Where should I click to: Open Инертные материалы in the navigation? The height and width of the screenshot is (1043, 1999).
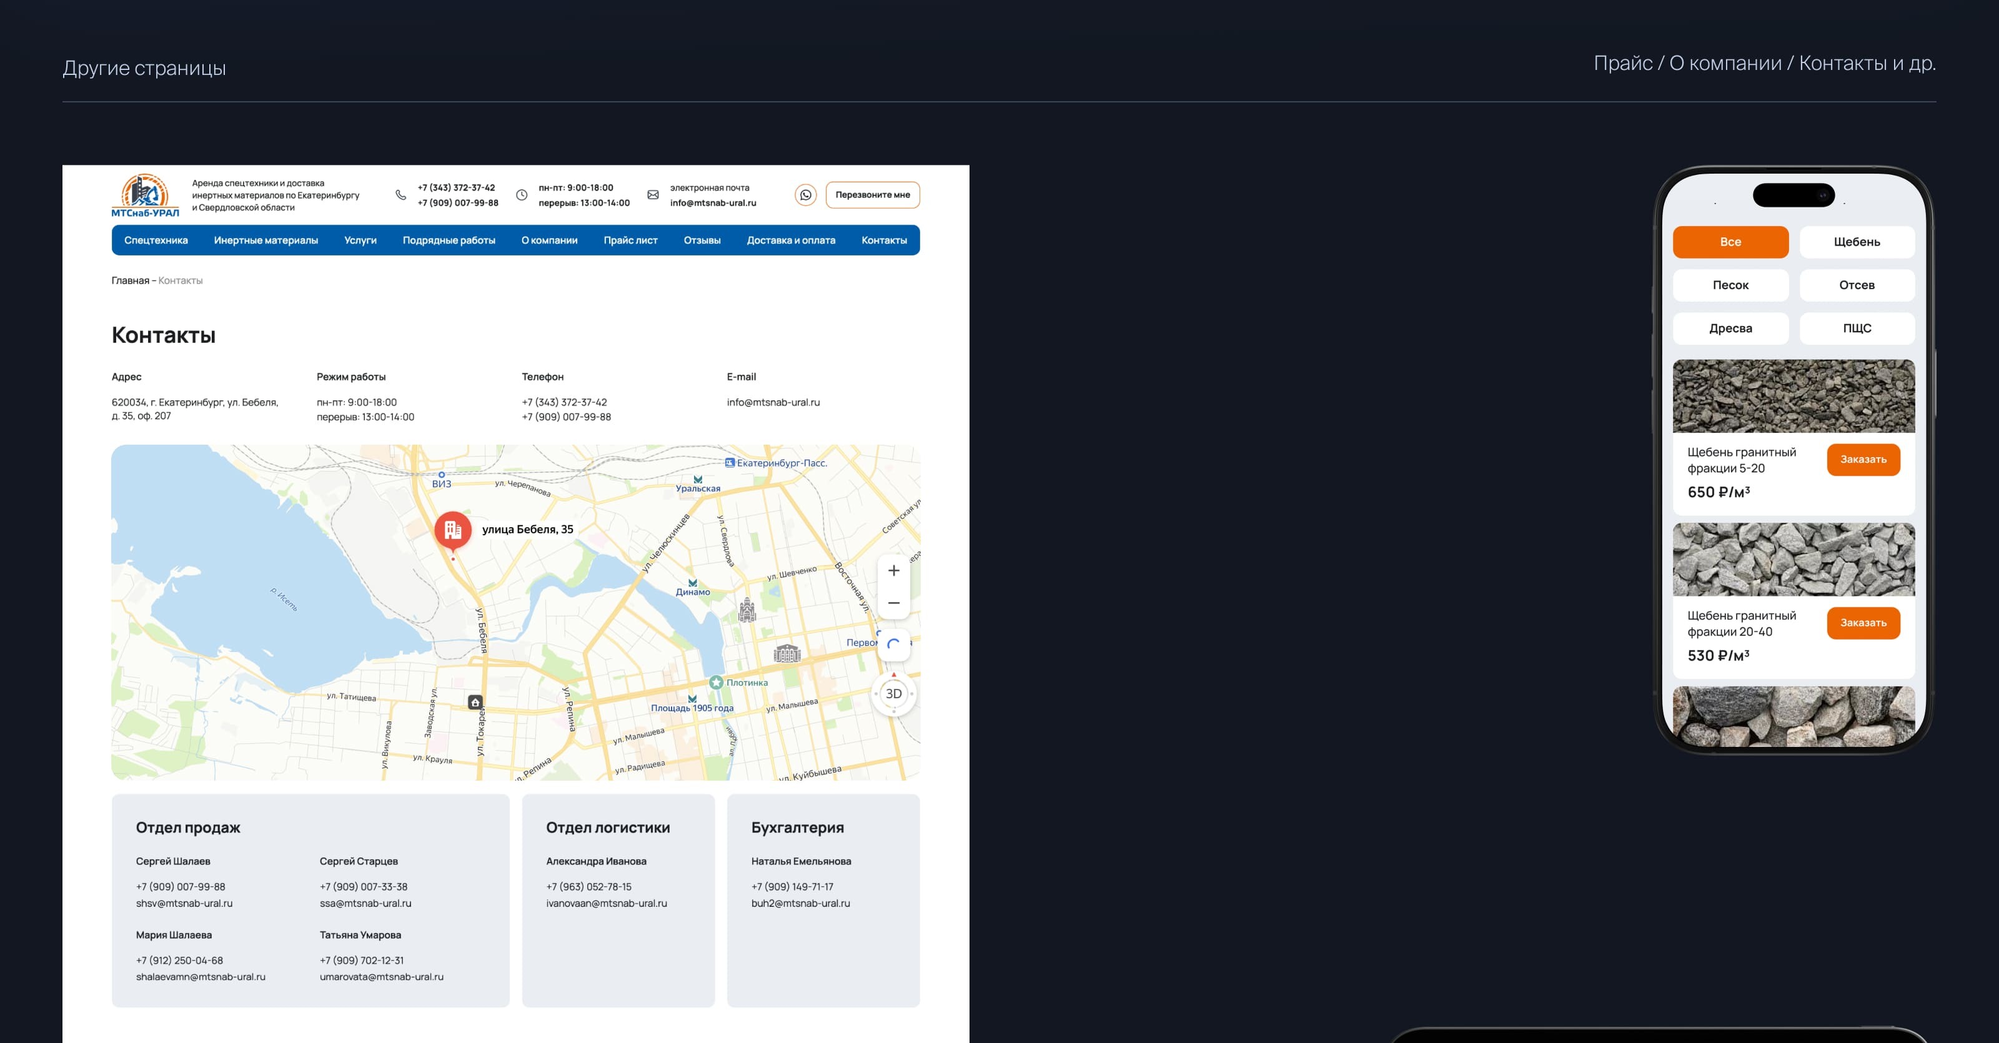[266, 240]
